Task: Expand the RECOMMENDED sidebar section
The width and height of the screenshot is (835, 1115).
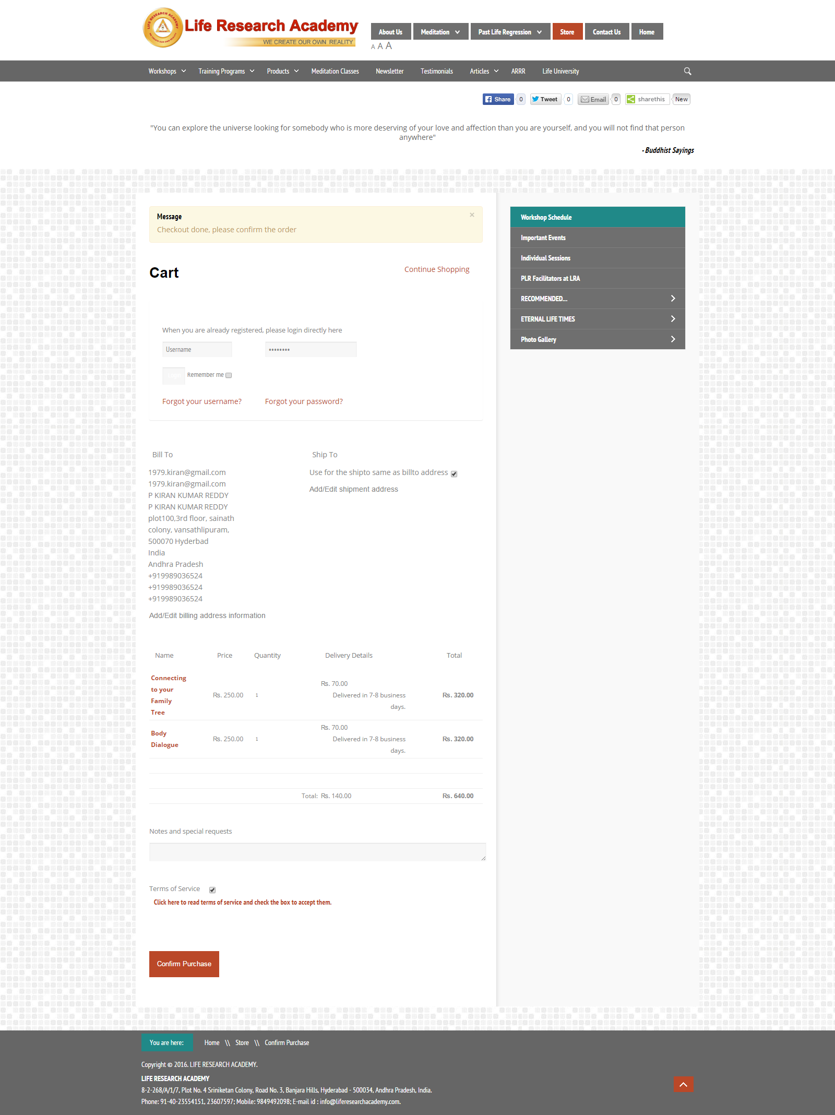Action: [597, 299]
